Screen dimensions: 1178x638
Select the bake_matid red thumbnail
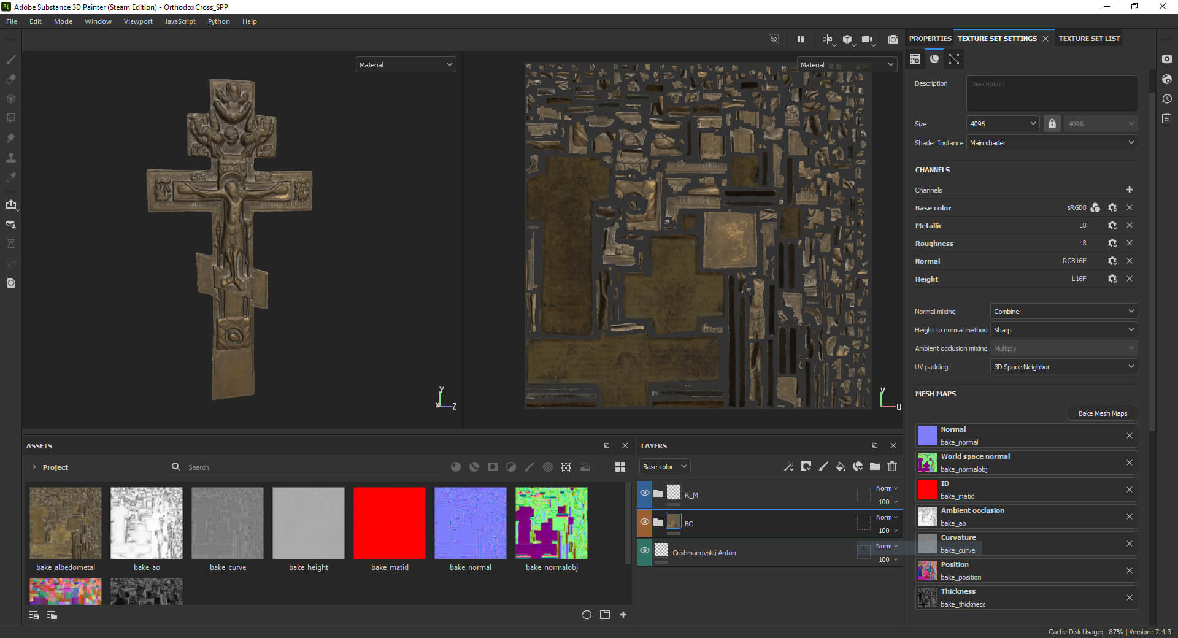coord(390,523)
